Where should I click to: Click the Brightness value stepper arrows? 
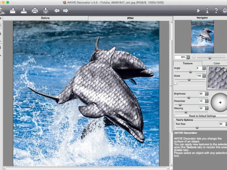coord(207,94)
